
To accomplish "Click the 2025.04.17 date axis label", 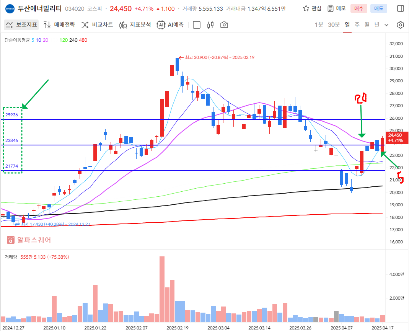I will (x=382, y=328).
